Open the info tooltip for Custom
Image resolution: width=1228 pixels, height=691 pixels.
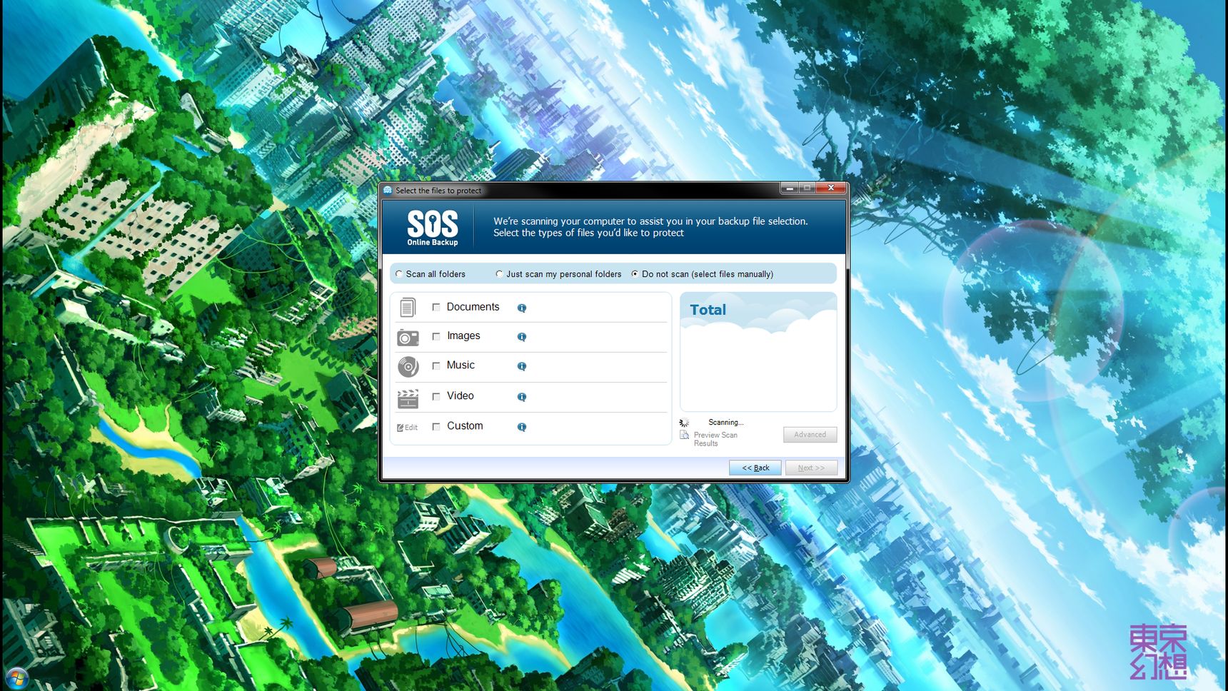[x=522, y=427]
